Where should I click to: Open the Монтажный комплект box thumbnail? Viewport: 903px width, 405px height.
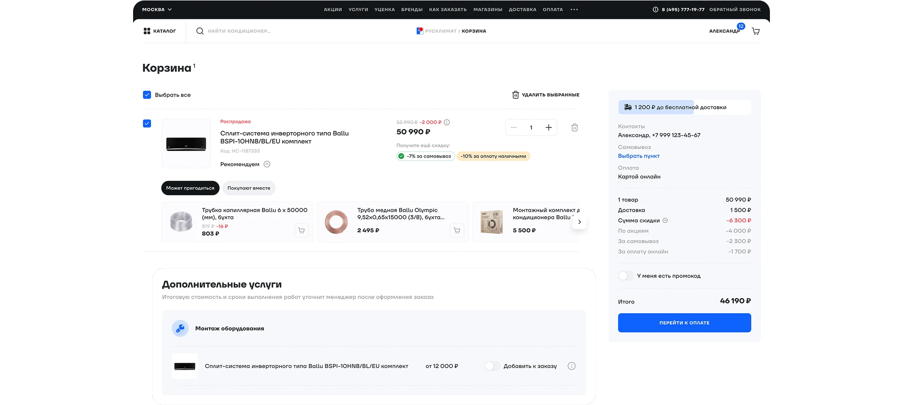492,222
